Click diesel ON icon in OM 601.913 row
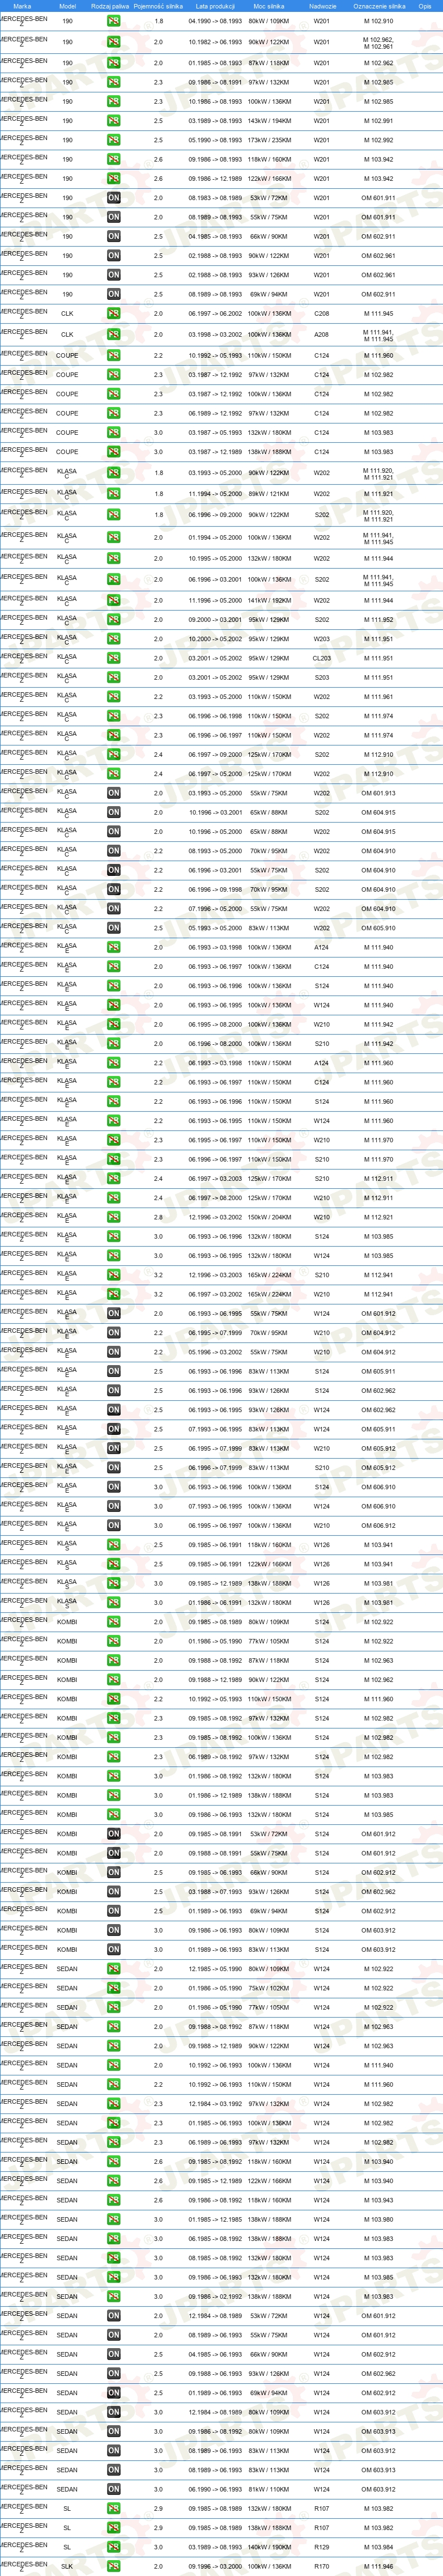This screenshot has height=2576, width=443. [114, 793]
